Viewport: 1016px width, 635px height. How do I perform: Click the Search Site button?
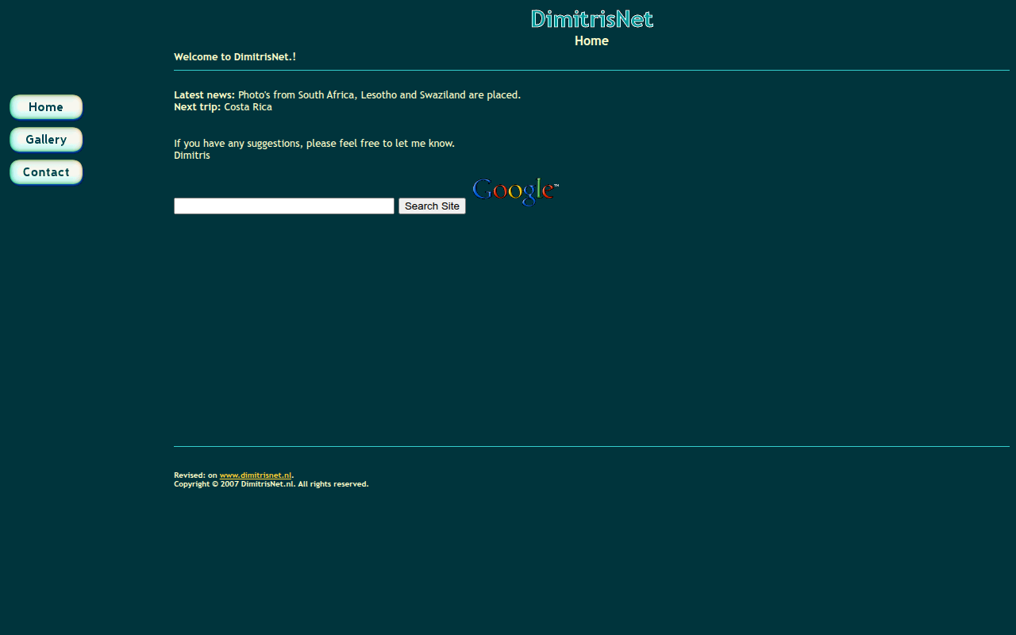pos(432,206)
